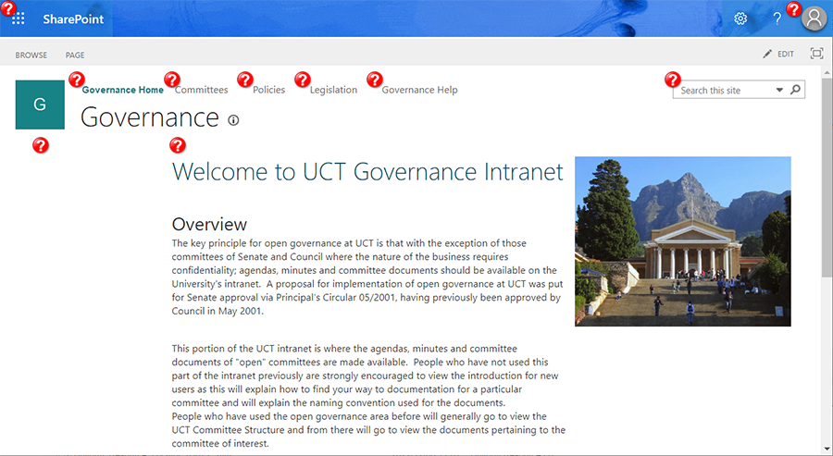This screenshot has height=456, width=833.
Task: Click the scrollbar down arrow
Action: click(x=827, y=450)
